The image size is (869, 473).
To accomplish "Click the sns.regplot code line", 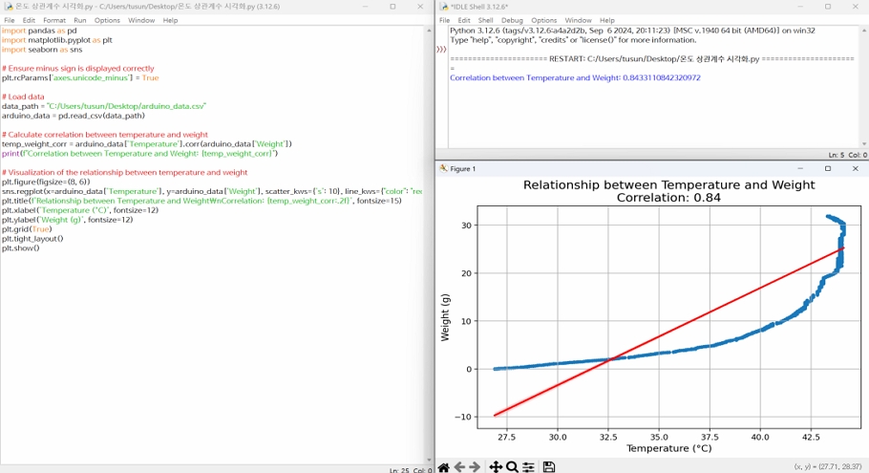I will [x=212, y=191].
